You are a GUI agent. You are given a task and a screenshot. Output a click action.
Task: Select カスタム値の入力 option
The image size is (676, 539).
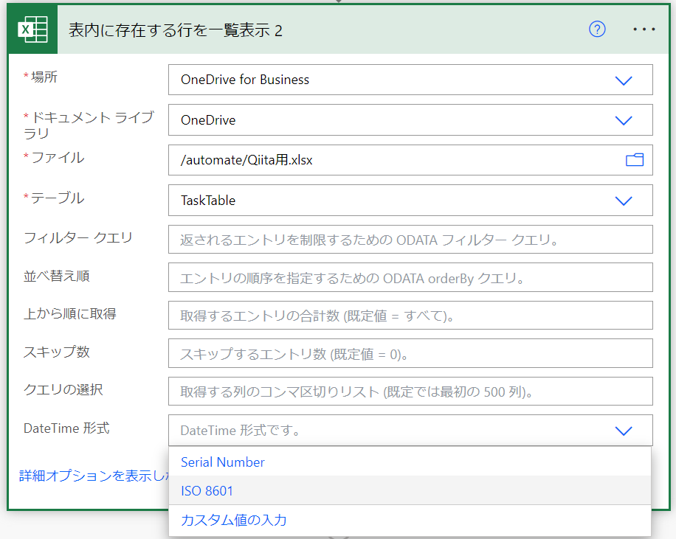(410, 520)
